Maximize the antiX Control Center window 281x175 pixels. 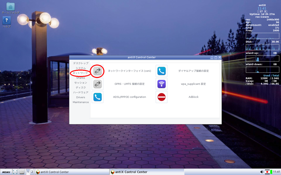(x=216, y=57)
